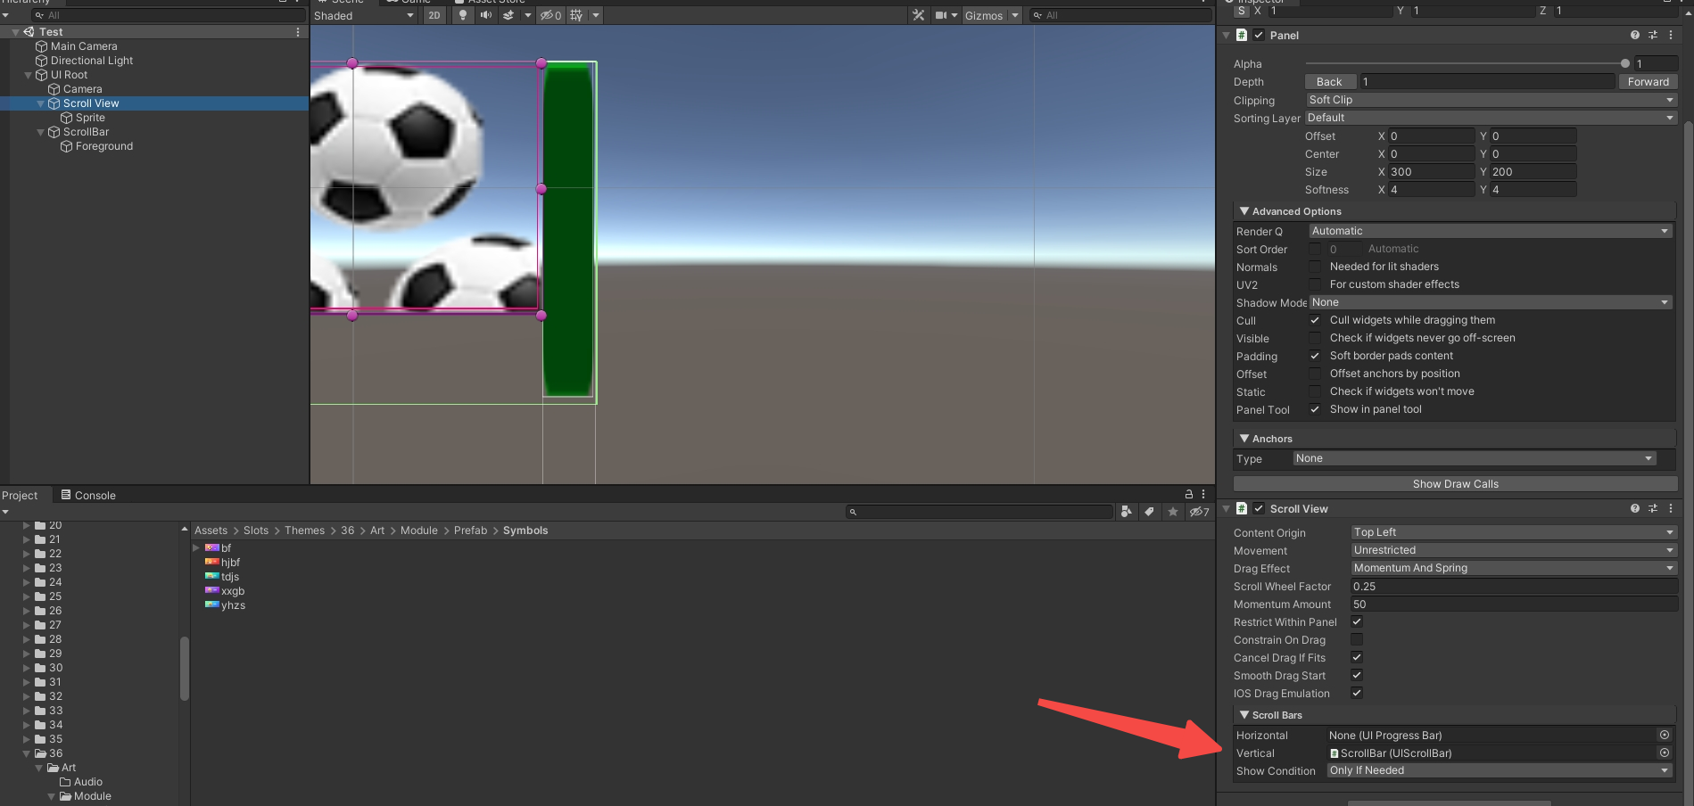Open Panel component presets icon
This screenshot has width=1694, height=806.
[x=1653, y=35]
